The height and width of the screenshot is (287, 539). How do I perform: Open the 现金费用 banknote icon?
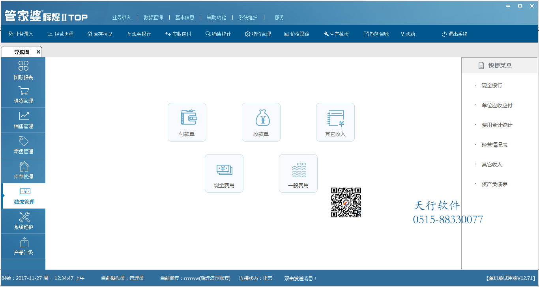pos(224,173)
